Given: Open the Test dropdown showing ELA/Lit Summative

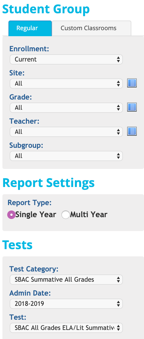Looking at the screenshot, I should pyautogui.click(x=66, y=328).
